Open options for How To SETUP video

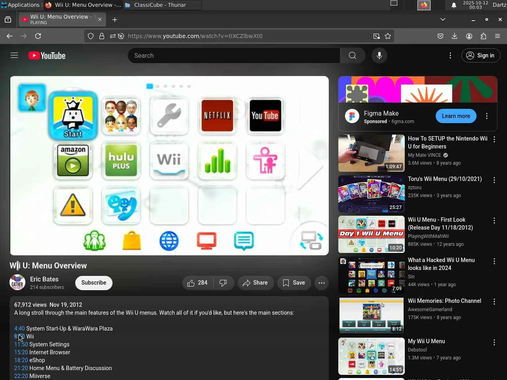click(x=494, y=139)
